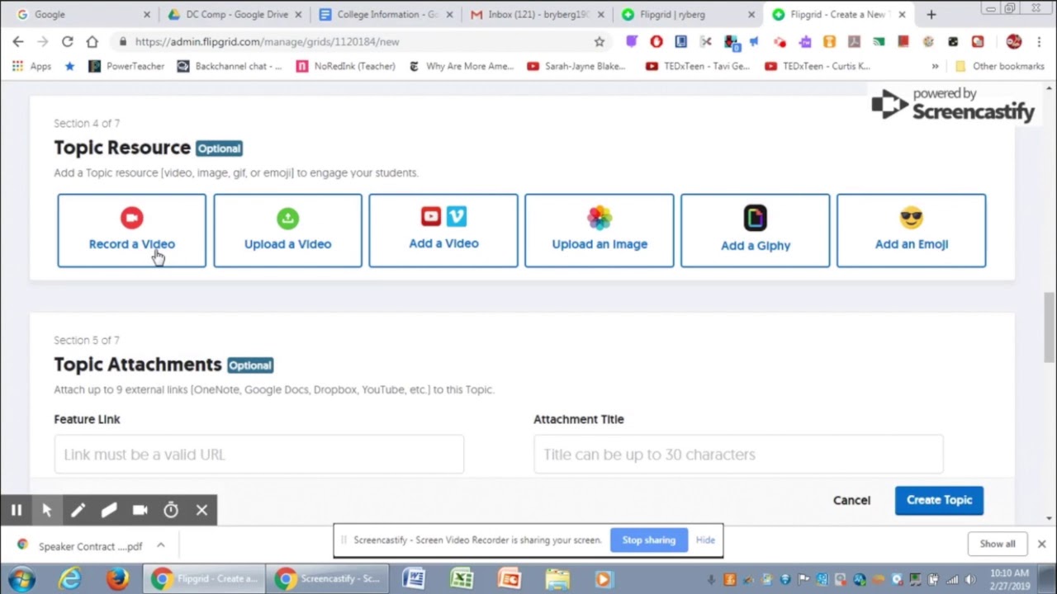This screenshot has height=594, width=1057.
Task: Click the Record a Video card
Action: (131, 231)
